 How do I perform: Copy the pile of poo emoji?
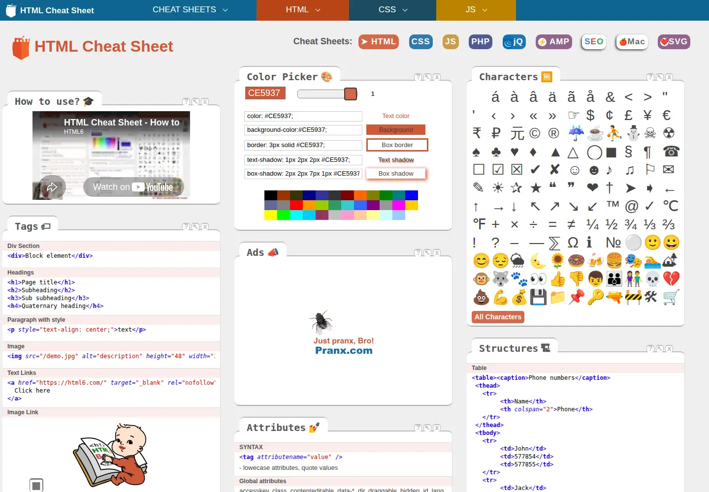pyautogui.click(x=481, y=297)
